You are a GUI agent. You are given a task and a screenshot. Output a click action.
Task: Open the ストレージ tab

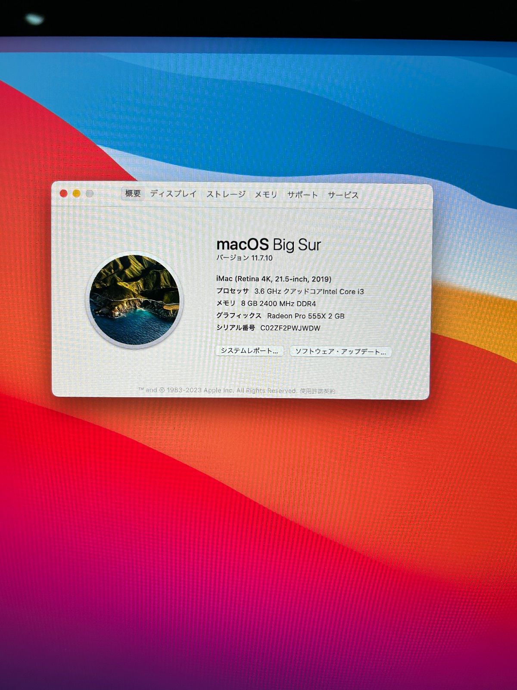click(x=226, y=194)
